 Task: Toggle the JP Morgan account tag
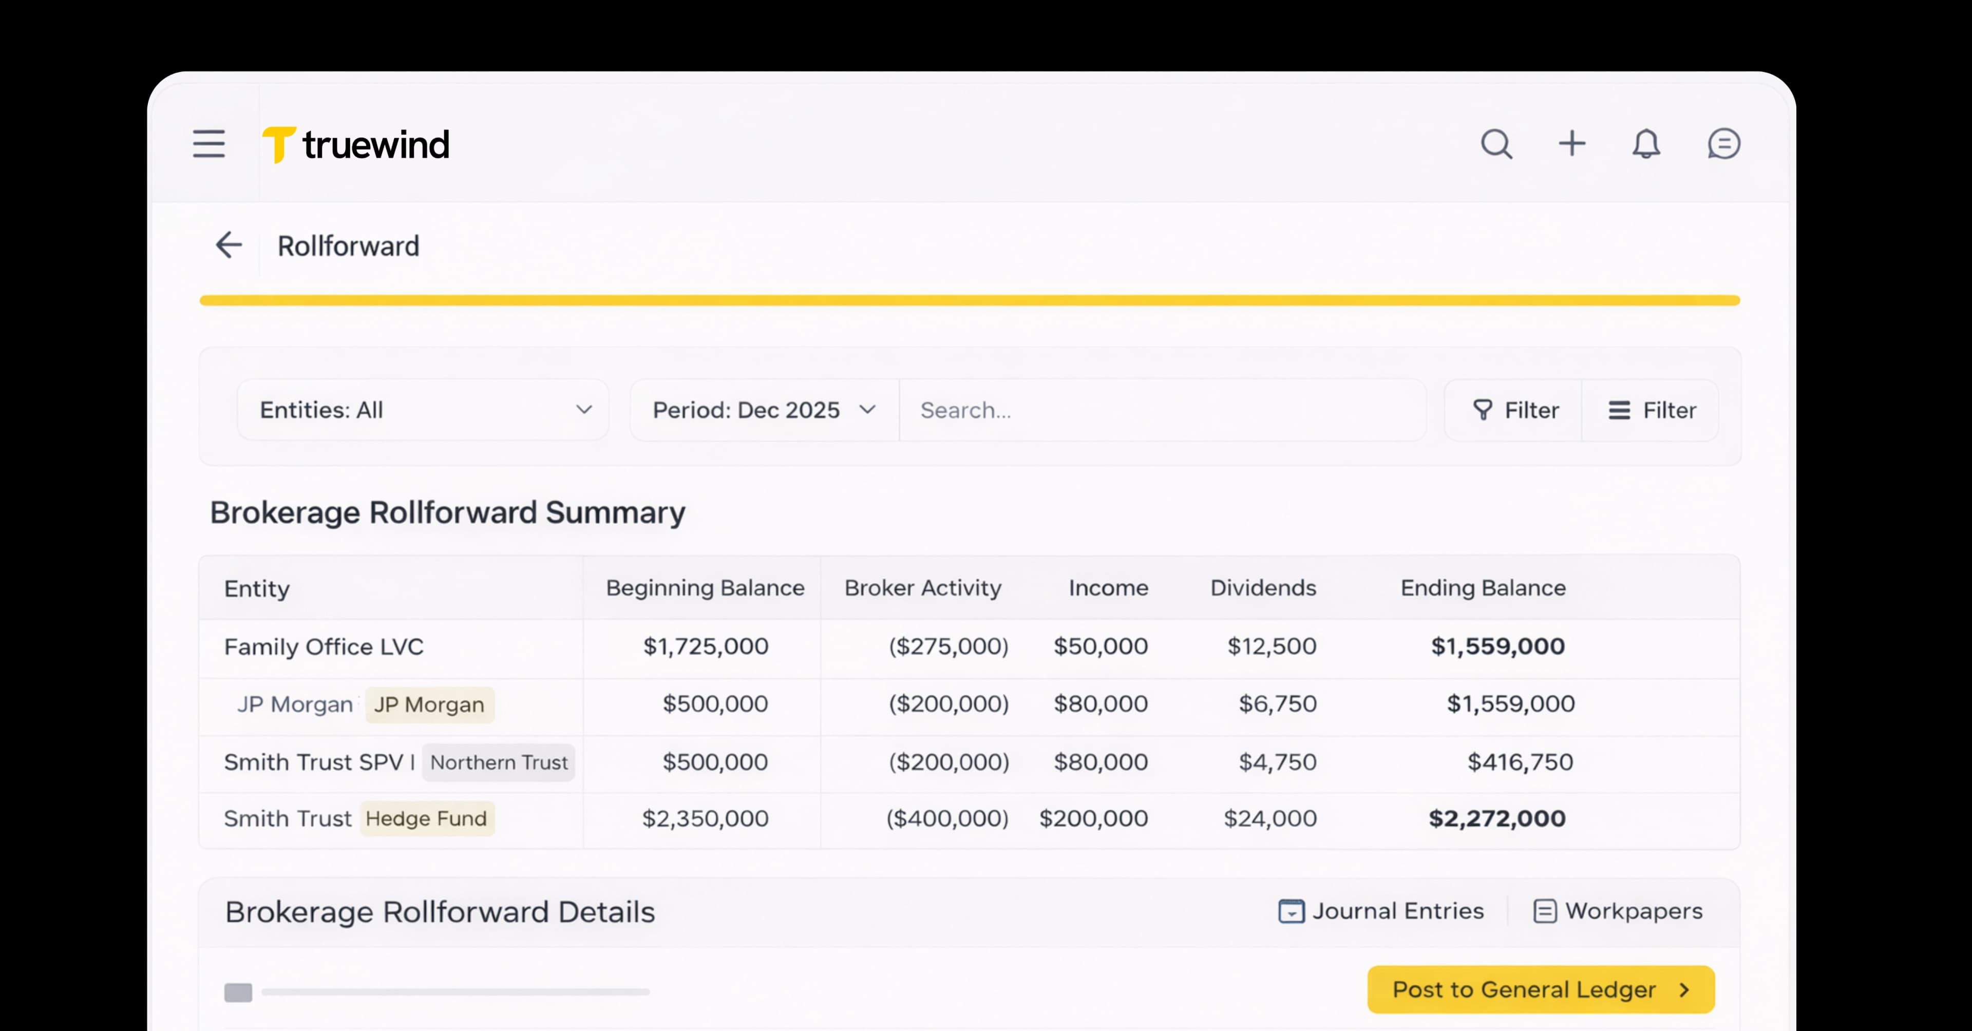tap(429, 705)
